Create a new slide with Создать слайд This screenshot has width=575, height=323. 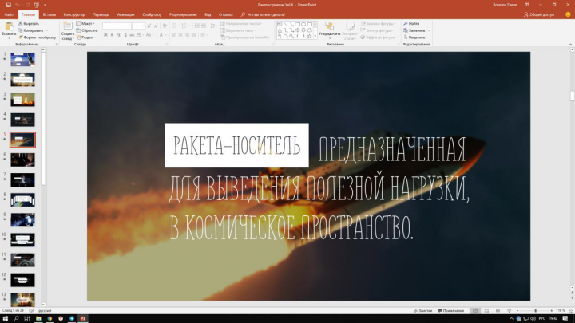tap(67, 31)
